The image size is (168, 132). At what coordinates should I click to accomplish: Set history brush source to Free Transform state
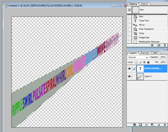pos(130,29)
